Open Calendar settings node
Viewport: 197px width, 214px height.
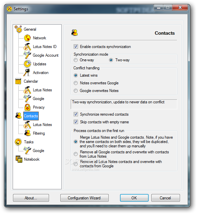(x=31, y=81)
